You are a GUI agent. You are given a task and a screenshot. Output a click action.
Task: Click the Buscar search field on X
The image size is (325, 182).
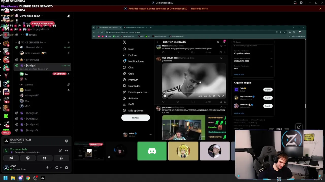click(x=253, y=42)
